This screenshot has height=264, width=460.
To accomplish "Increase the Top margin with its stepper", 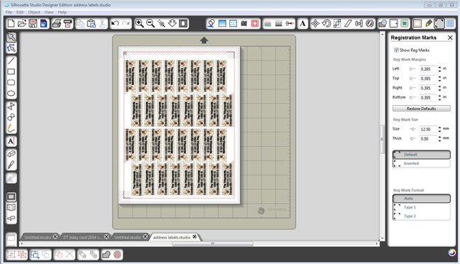I will (439, 77).
